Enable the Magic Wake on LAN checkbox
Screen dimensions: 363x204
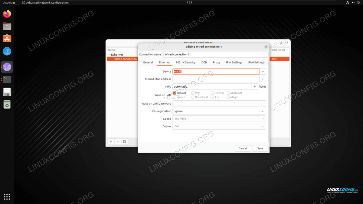pyautogui.click(x=228, y=97)
